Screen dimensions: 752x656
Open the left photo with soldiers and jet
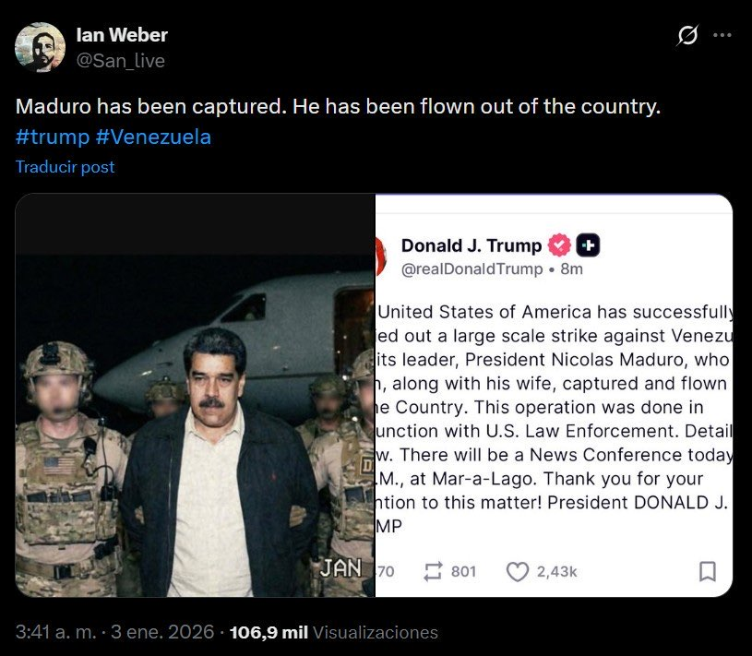click(x=194, y=395)
